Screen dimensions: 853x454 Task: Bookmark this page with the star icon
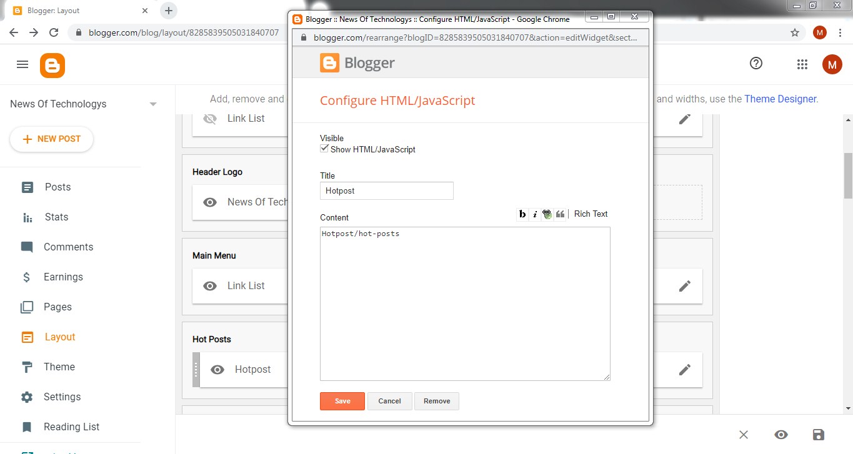pyautogui.click(x=795, y=32)
